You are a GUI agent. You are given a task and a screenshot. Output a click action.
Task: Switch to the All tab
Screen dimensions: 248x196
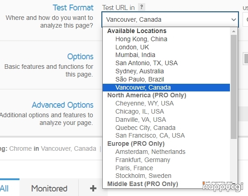[x=4, y=188]
